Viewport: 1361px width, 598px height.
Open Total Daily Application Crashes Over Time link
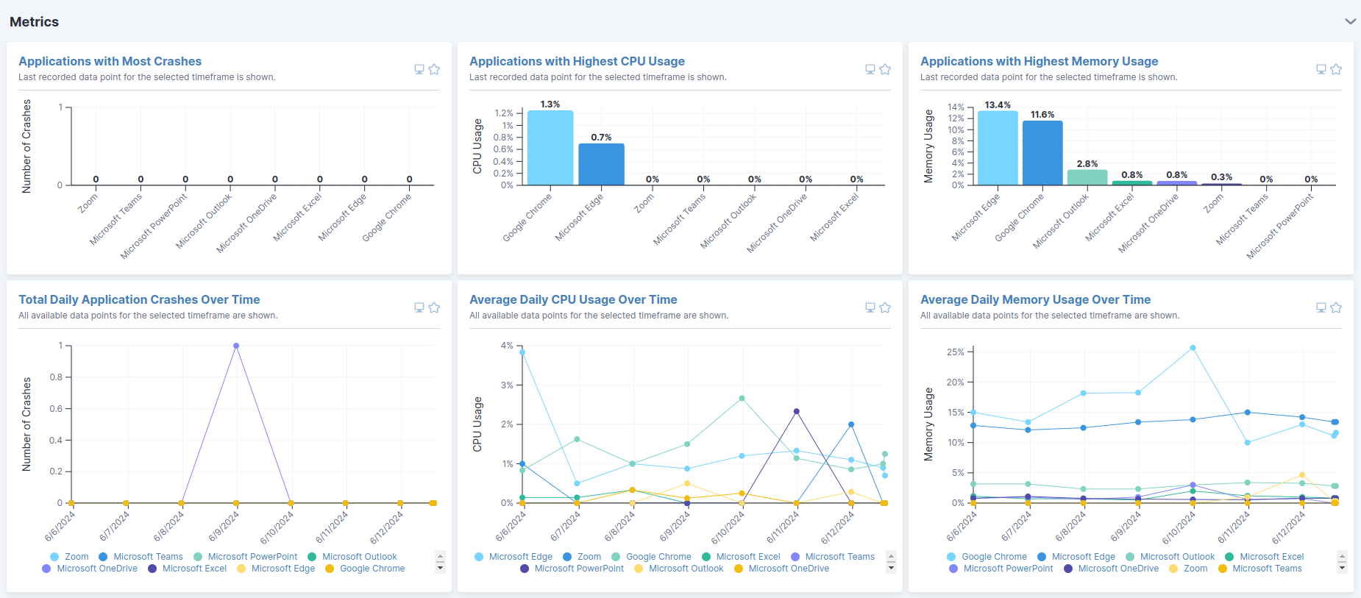(x=139, y=299)
